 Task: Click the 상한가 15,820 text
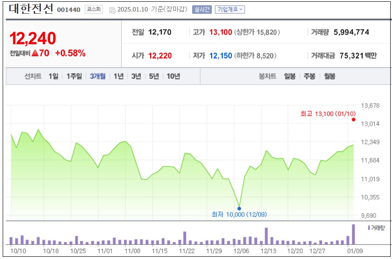pyautogui.click(x=257, y=32)
